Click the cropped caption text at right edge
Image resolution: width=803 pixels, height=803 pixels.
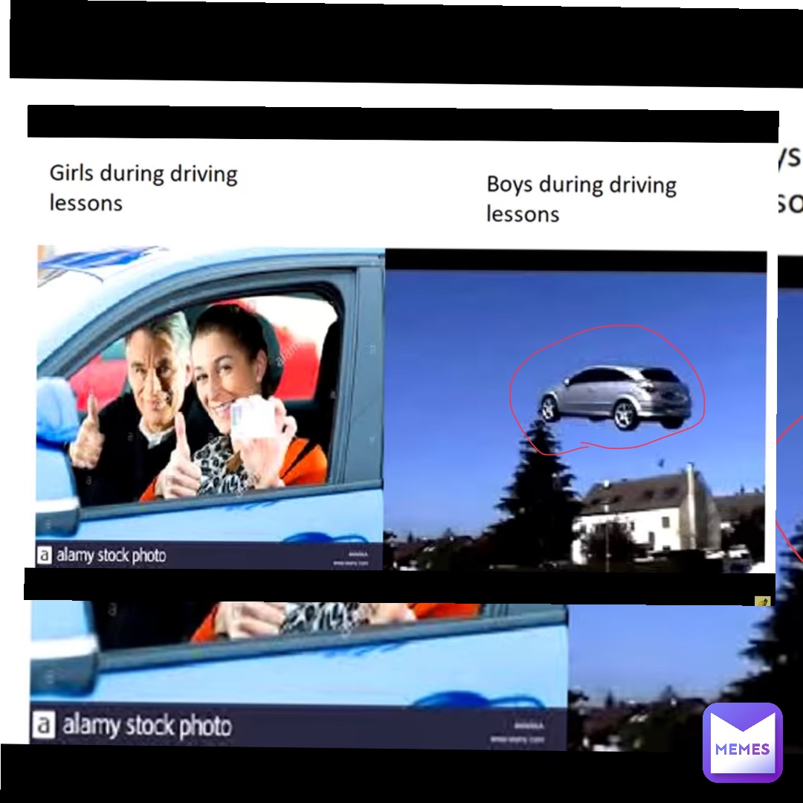pyautogui.click(x=789, y=178)
